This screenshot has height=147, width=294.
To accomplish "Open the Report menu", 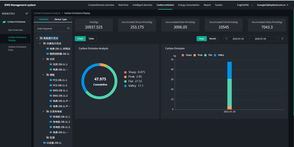I will (207, 5).
